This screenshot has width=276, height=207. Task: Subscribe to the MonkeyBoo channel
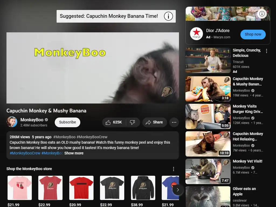[x=67, y=122]
